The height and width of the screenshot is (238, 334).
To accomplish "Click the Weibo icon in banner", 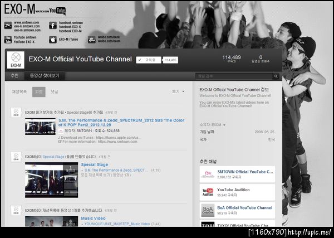I will click(92, 40).
